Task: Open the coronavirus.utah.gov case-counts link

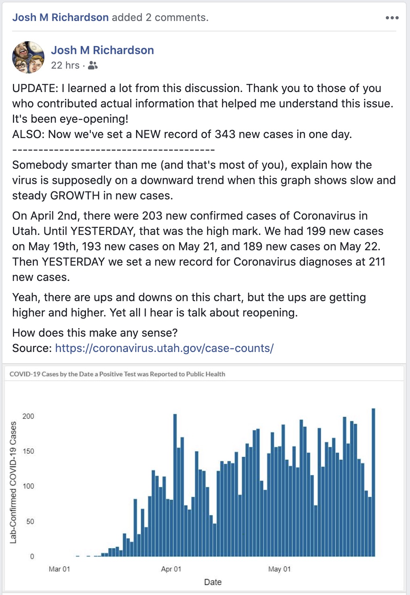Action: coord(164,348)
